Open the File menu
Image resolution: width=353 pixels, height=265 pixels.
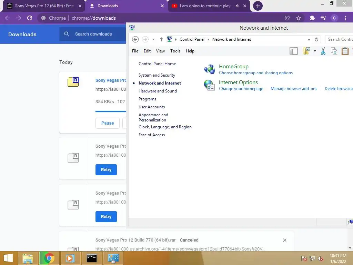pos(135,51)
